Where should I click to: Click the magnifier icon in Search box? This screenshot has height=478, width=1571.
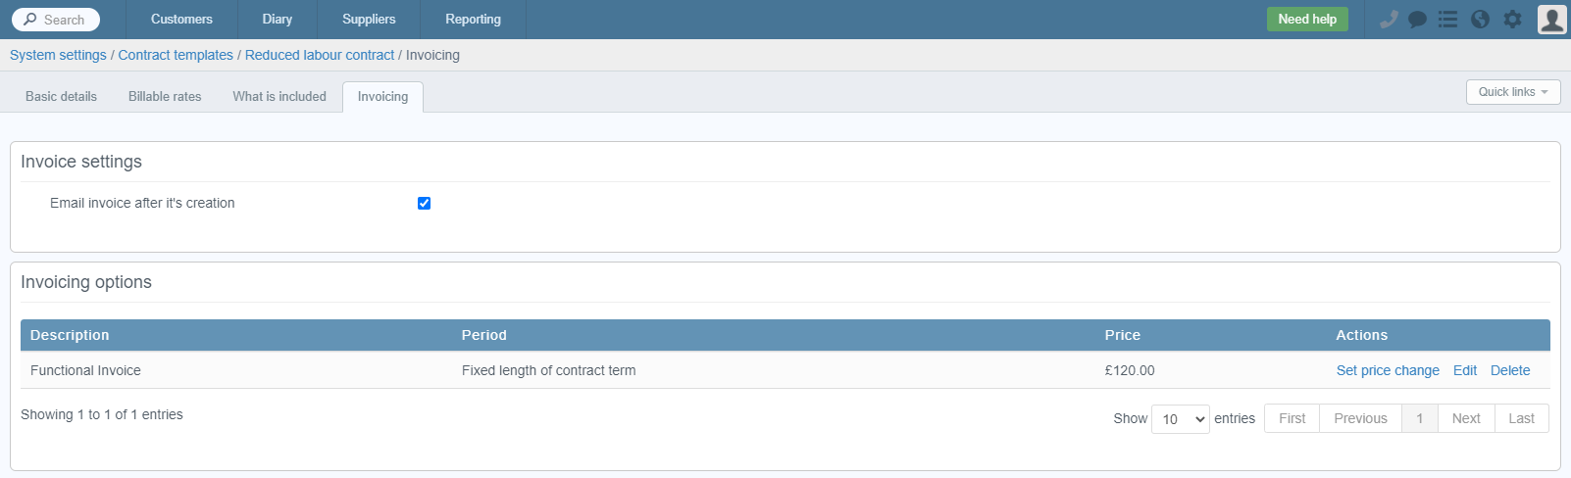[30, 20]
